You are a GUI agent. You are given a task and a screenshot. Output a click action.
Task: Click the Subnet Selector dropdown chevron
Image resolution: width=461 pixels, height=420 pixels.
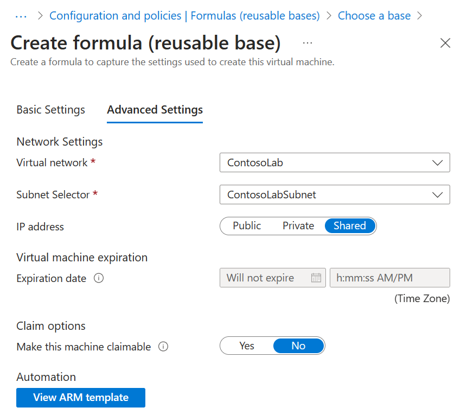[438, 195]
